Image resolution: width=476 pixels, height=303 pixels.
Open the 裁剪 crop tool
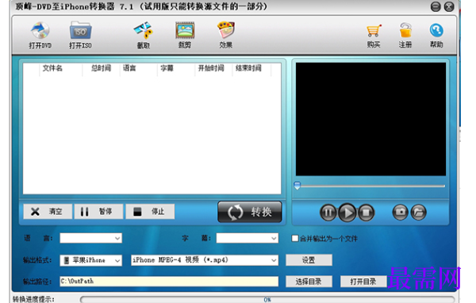click(x=185, y=35)
